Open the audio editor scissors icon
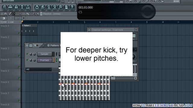This screenshot has width=193, height=108. coord(55,7)
